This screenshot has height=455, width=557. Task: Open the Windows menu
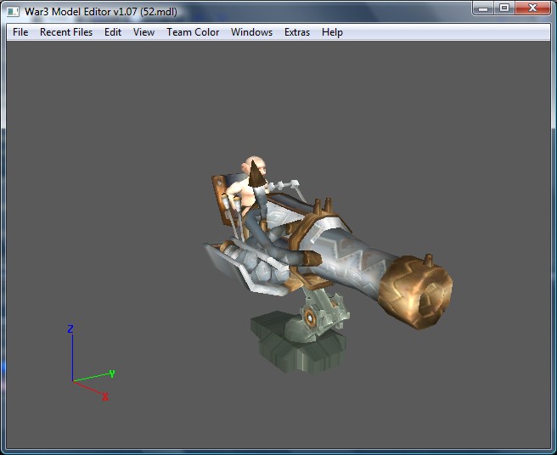(251, 32)
